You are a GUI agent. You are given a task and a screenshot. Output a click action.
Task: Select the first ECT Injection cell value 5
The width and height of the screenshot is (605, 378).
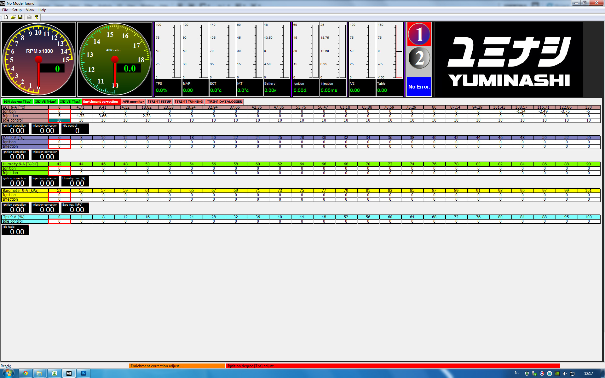[60, 116]
